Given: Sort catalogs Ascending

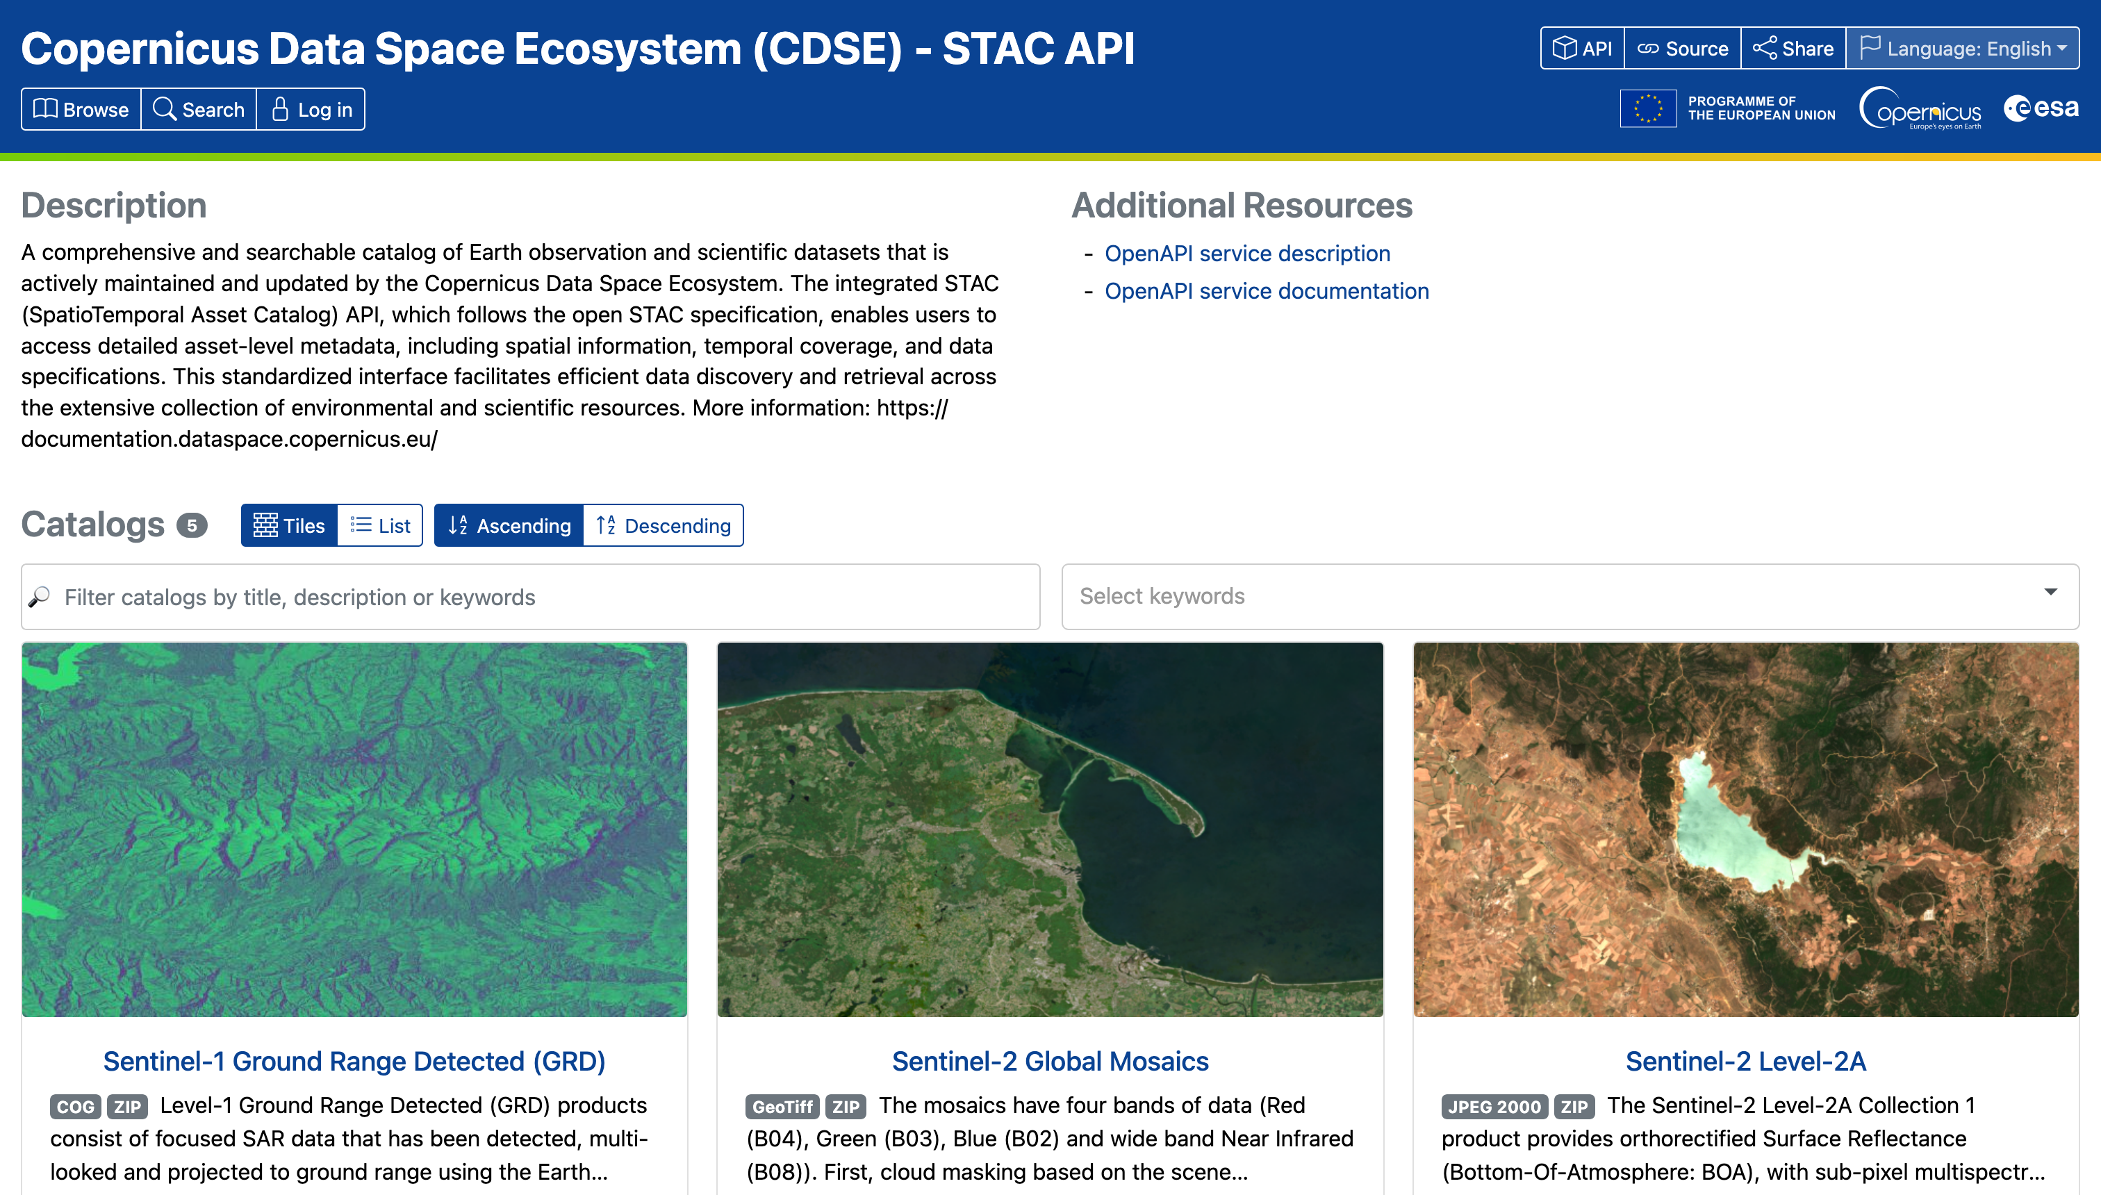Looking at the screenshot, I should pos(509,525).
